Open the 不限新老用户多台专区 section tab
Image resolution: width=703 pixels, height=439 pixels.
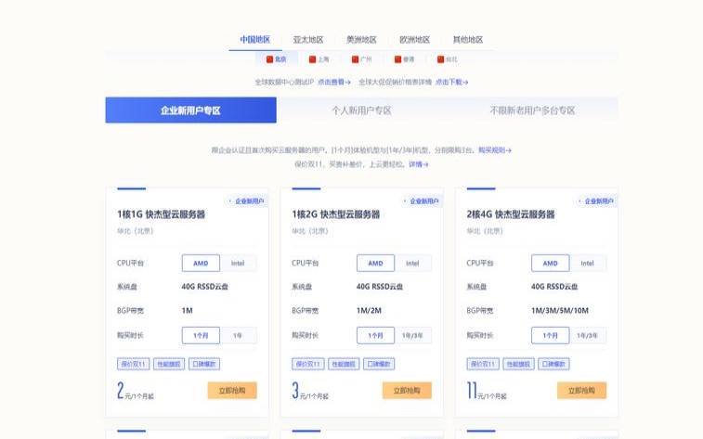(532, 110)
